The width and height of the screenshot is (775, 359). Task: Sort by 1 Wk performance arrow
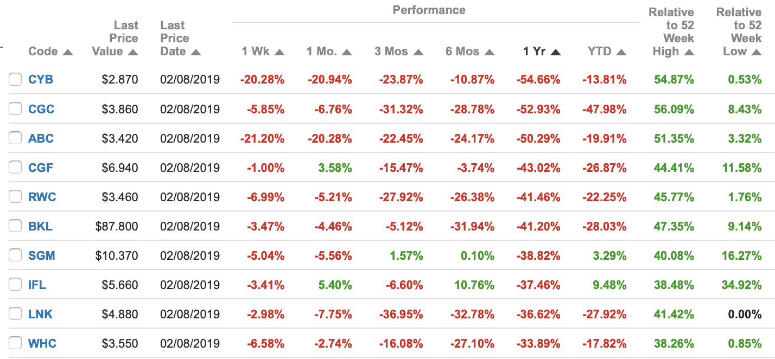pos(279,53)
